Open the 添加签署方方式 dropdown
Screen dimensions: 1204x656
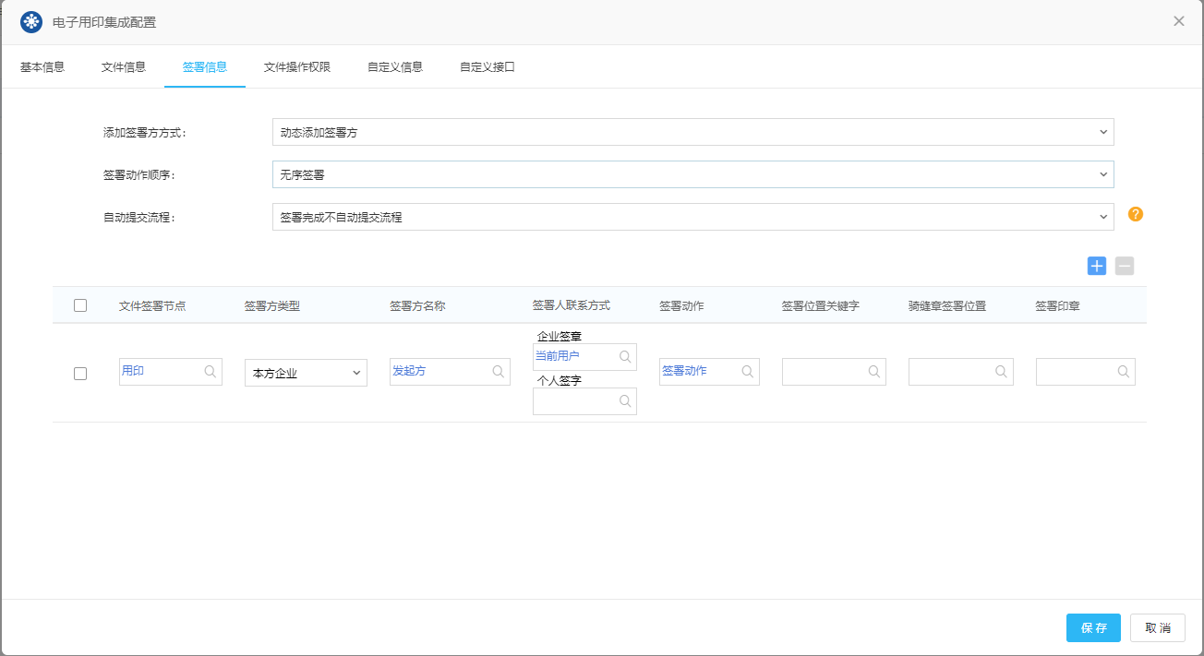pyautogui.click(x=692, y=132)
